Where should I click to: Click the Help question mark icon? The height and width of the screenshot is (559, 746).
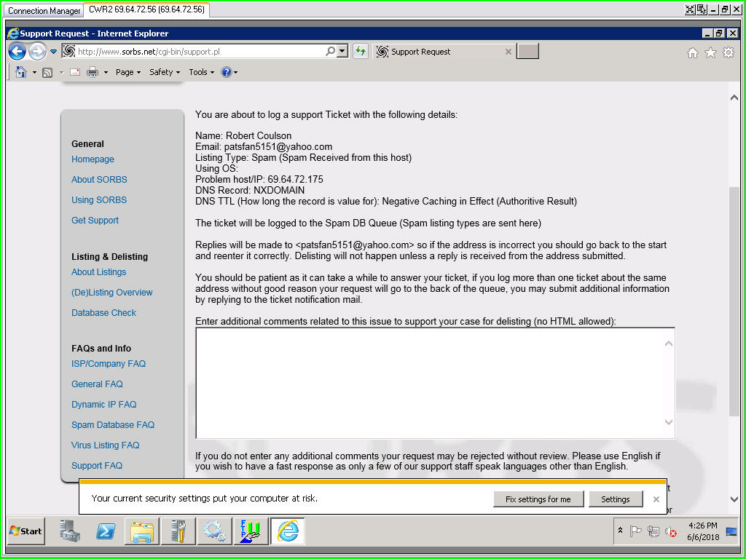click(x=227, y=72)
